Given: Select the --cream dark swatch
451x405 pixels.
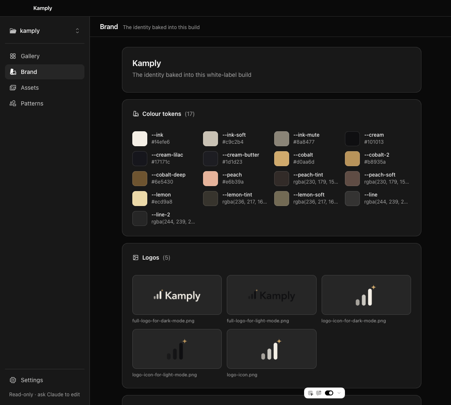Looking at the screenshot, I should pos(352,139).
